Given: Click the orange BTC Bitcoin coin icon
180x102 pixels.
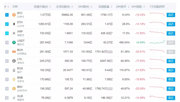Looking at the screenshot, I should tap(14, 15).
